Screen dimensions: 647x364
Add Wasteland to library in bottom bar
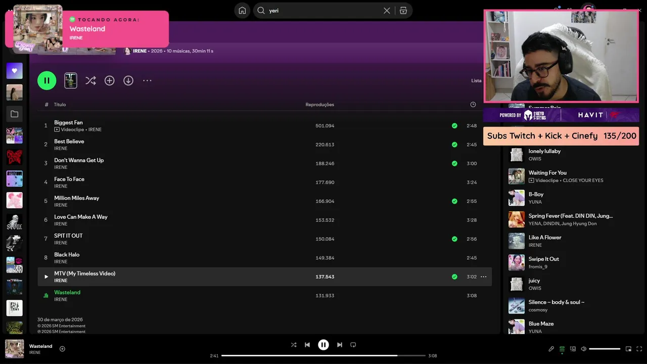pos(62,349)
